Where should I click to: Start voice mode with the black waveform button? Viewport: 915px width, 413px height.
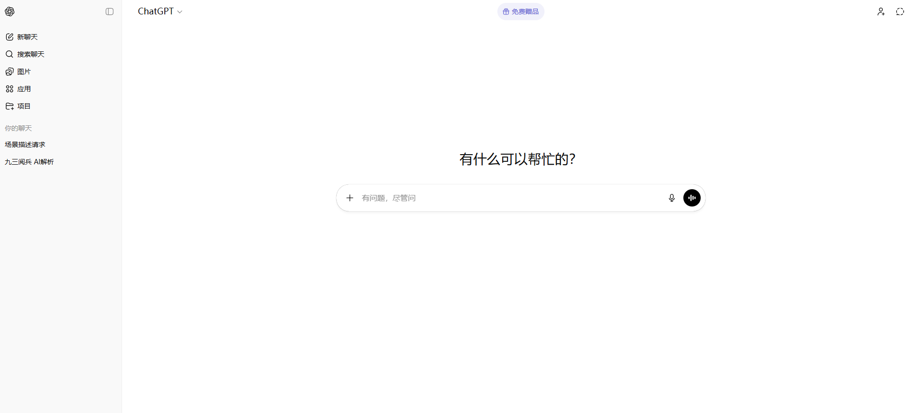point(692,198)
